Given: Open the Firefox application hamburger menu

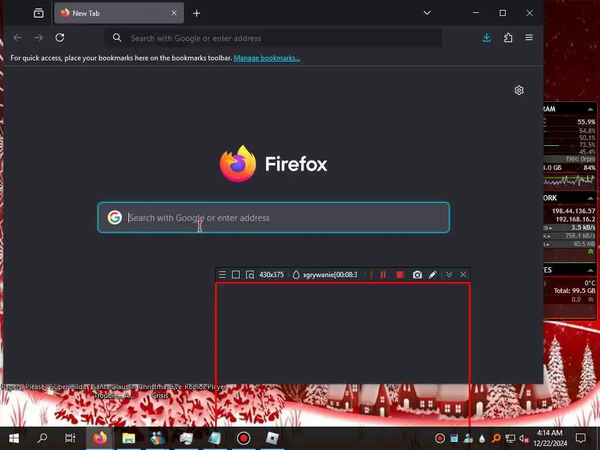Looking at the screenshot, I should tap(529, 37).
